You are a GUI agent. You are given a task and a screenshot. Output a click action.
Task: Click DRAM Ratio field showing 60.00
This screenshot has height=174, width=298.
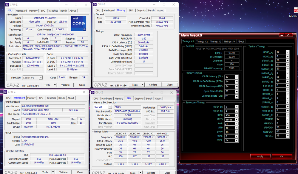click(x=232, y=57)
